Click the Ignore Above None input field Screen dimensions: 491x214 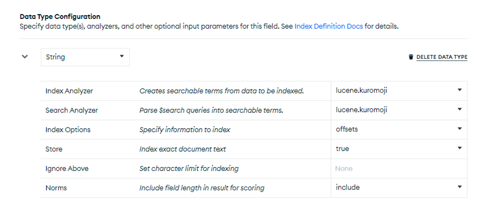pyautogui.click(x=399, y=168)
